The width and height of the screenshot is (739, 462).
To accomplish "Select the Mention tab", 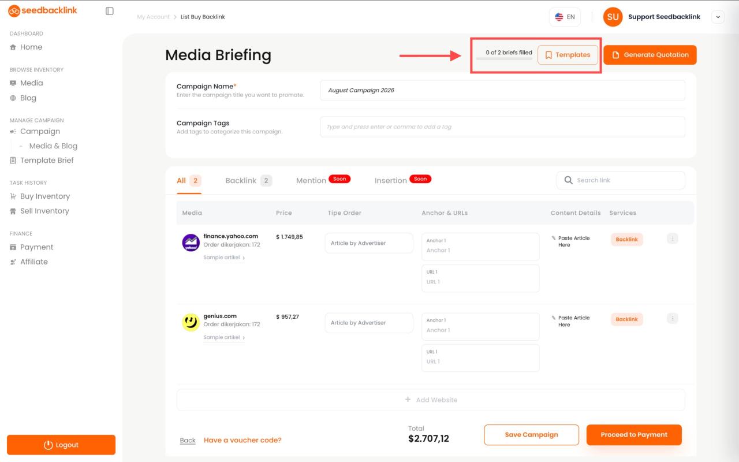I will 323,180.
